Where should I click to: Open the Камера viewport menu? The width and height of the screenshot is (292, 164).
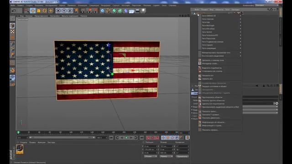[29, 16]
